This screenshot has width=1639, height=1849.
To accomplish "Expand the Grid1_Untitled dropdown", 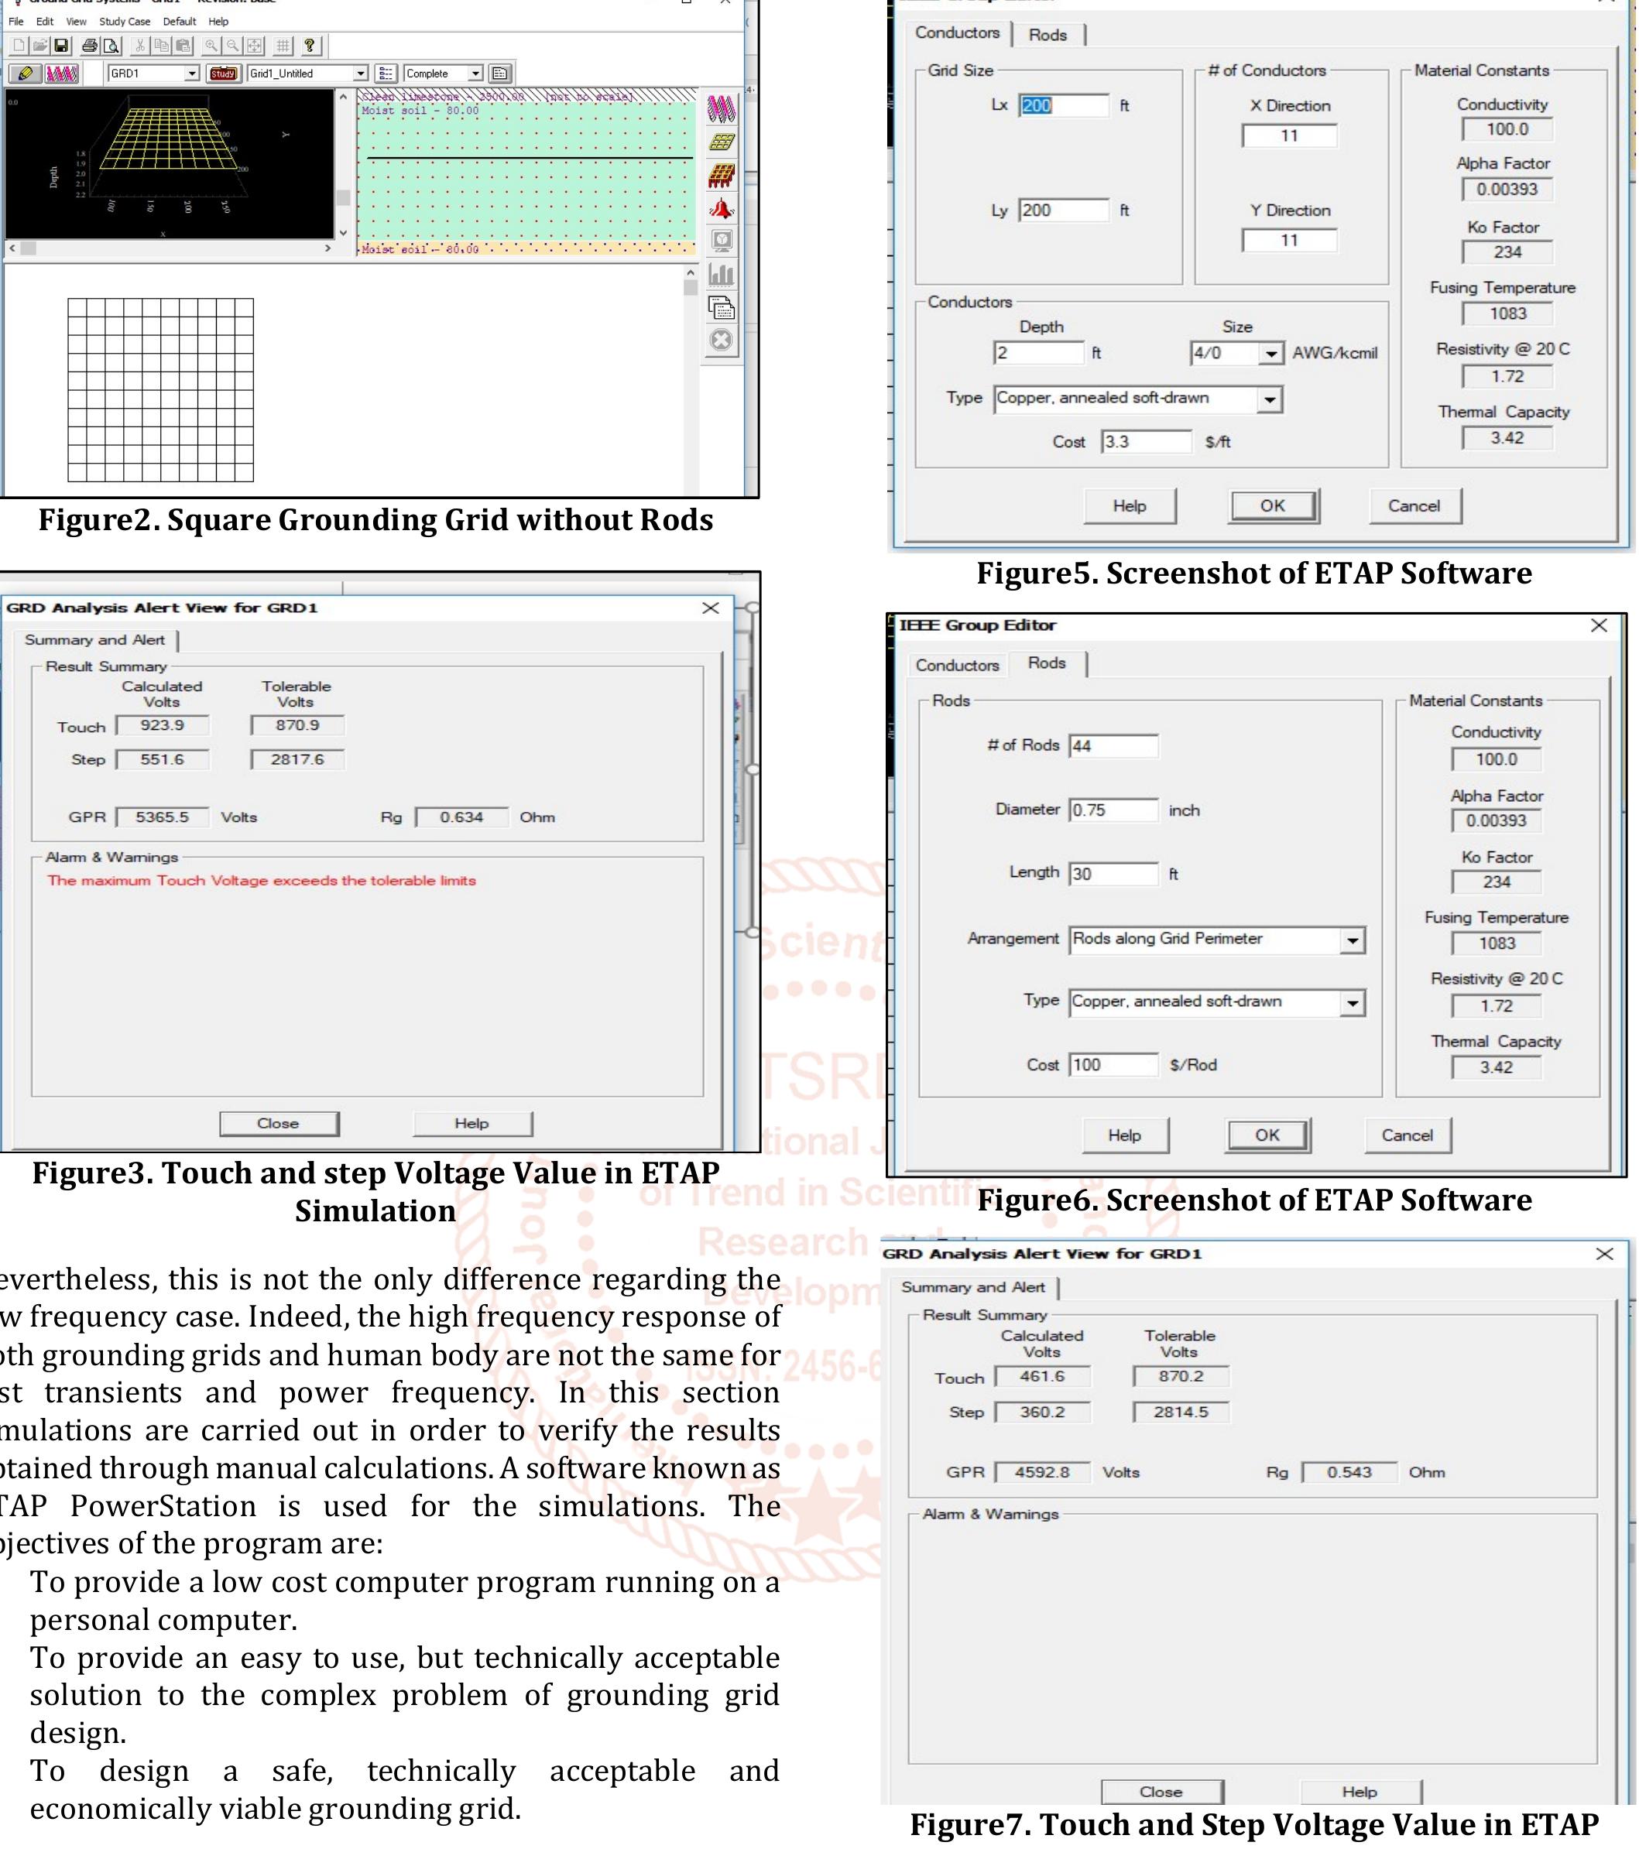I will click(x=360, y=74).
